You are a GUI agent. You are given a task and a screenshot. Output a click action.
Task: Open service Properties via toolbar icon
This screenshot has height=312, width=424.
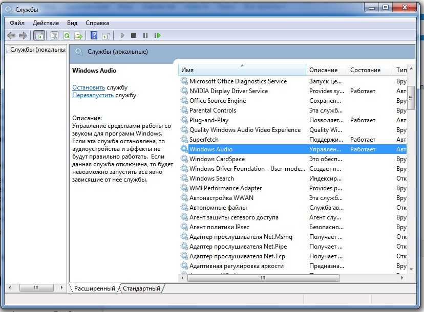(x=54, y=35)
